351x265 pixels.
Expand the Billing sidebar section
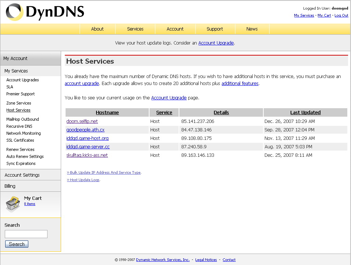10,186
